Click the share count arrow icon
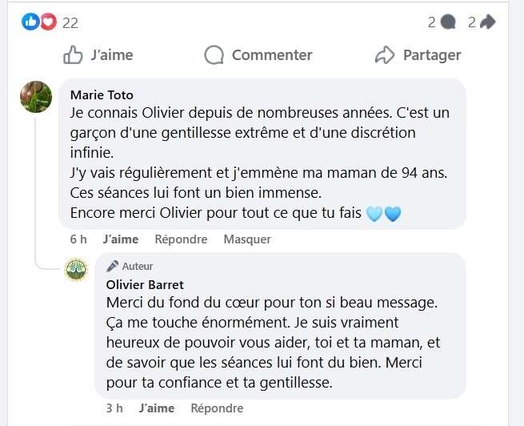524x426 pixels. pos(487,22)
